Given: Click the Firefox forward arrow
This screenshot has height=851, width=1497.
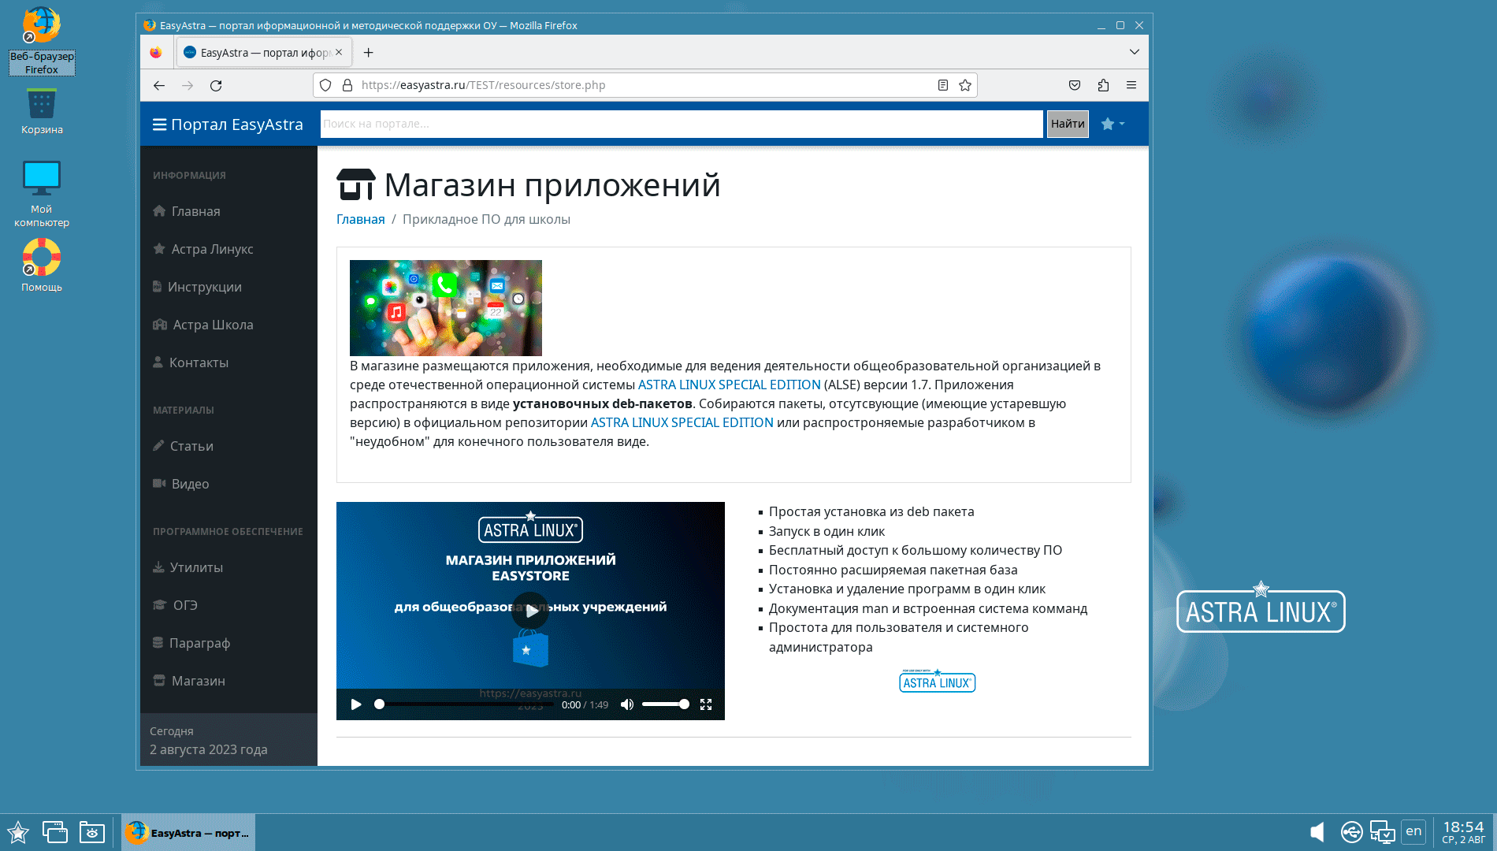Looking at the screenshot, I should pos(188,85).
